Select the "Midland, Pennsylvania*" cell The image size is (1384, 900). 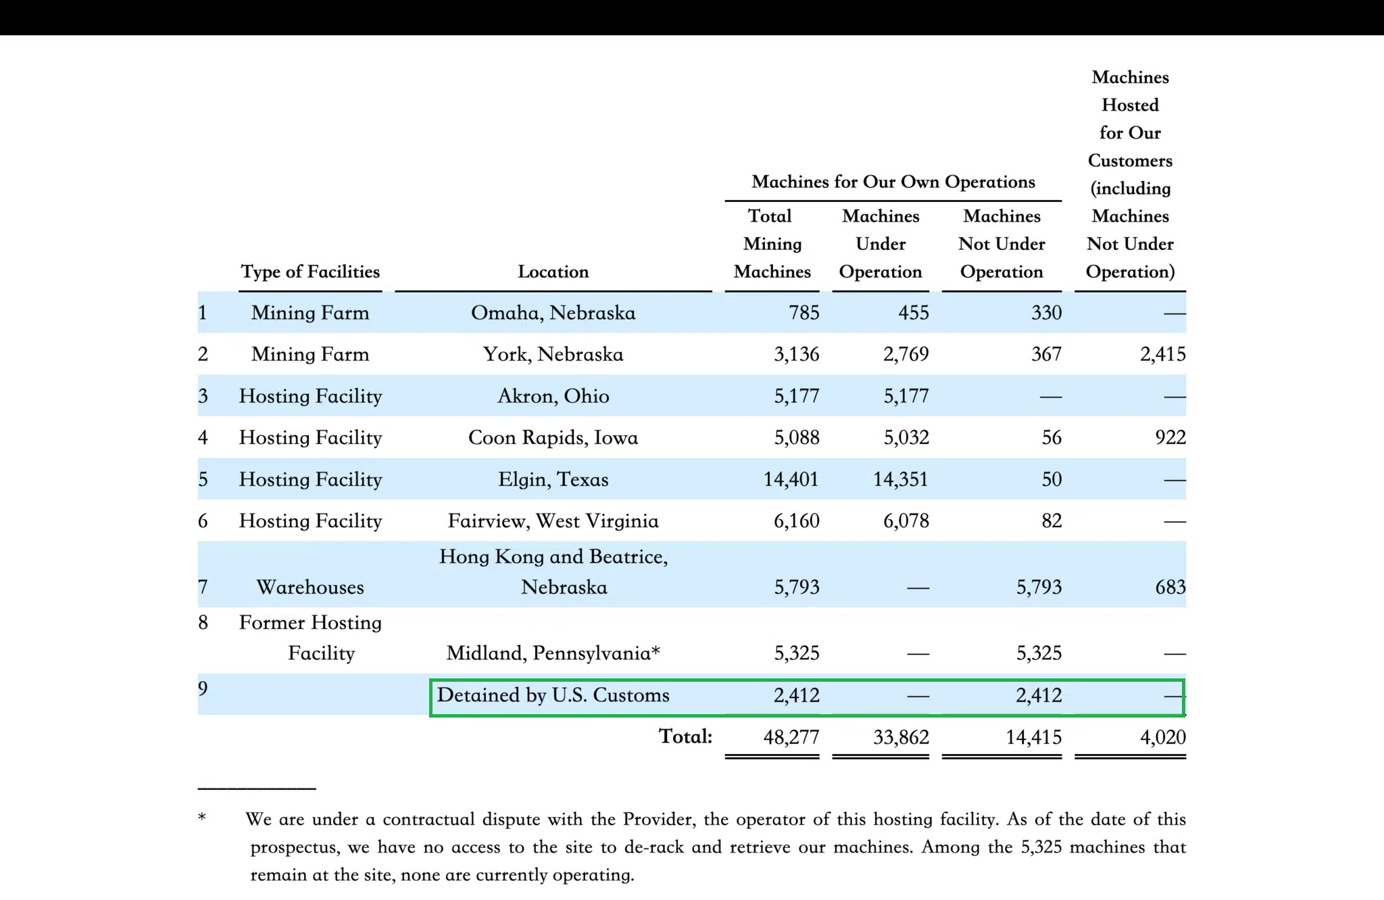pos(553,653)
